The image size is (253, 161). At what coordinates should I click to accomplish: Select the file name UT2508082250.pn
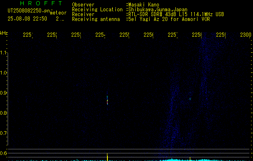(x=29, y=10)
